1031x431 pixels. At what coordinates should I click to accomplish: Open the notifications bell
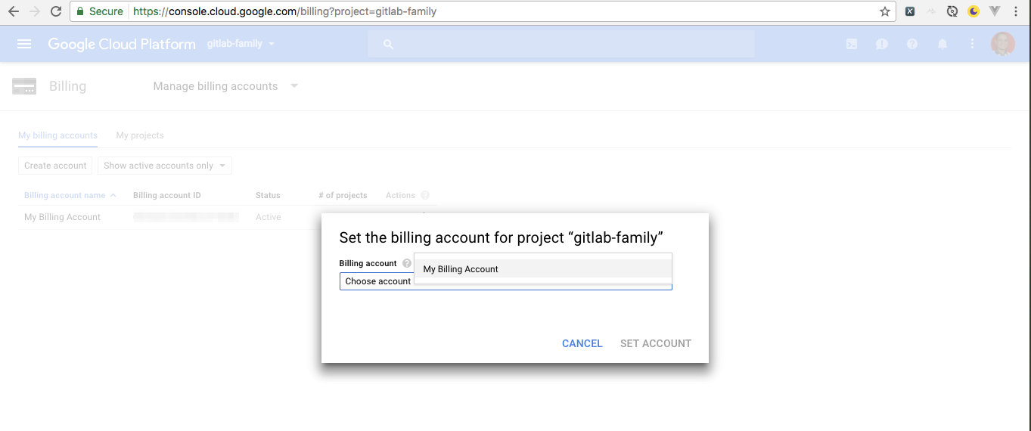click(942, 45)
